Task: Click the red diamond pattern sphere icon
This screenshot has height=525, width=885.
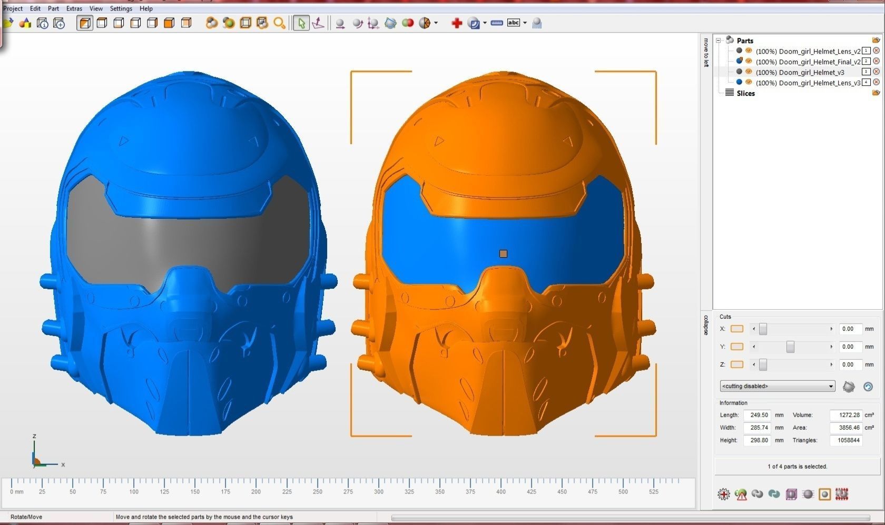Action: click(x=842, y=494)
